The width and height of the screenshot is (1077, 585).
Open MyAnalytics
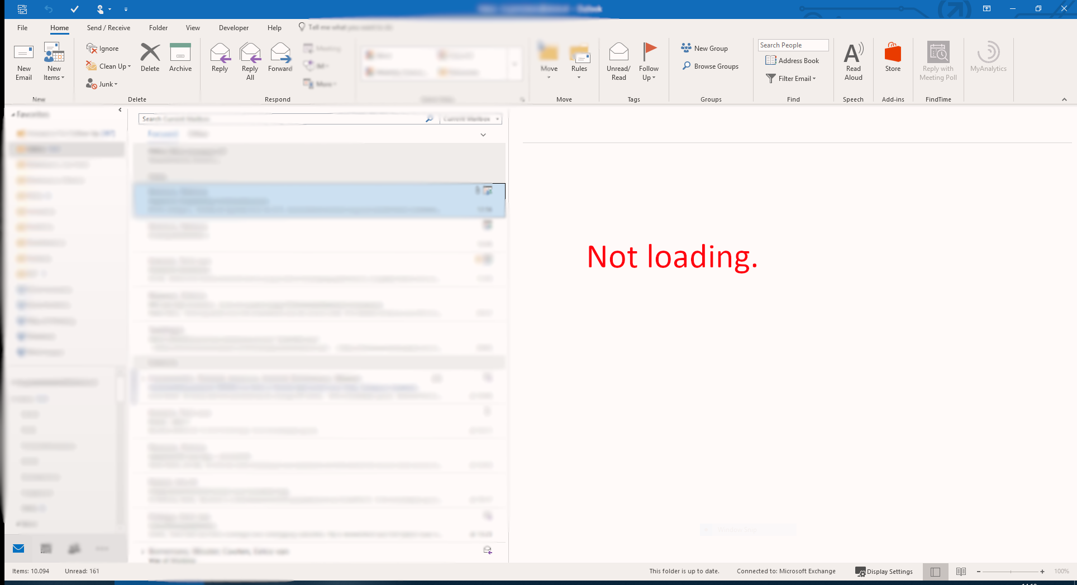[x=988, y=57]
